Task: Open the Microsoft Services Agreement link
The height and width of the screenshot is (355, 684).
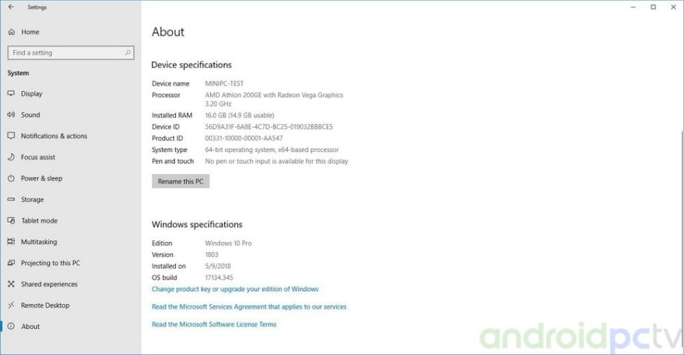Action: [x=248, y=307]
